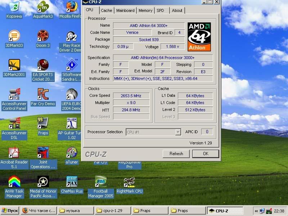Click the APIC ID value '0'

coord(207,132)
